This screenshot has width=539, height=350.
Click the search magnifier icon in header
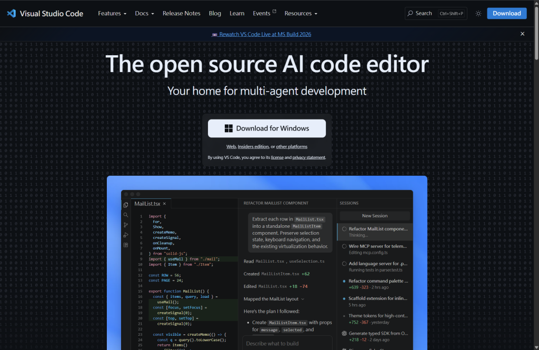[410, 13]
